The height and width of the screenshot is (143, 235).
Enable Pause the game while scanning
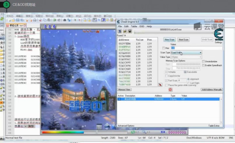click(x=166, y=85)
